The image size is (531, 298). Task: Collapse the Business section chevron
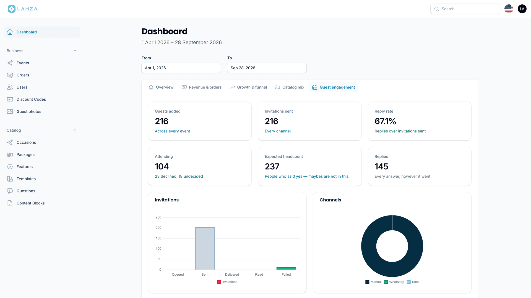(x=75, y=51)
